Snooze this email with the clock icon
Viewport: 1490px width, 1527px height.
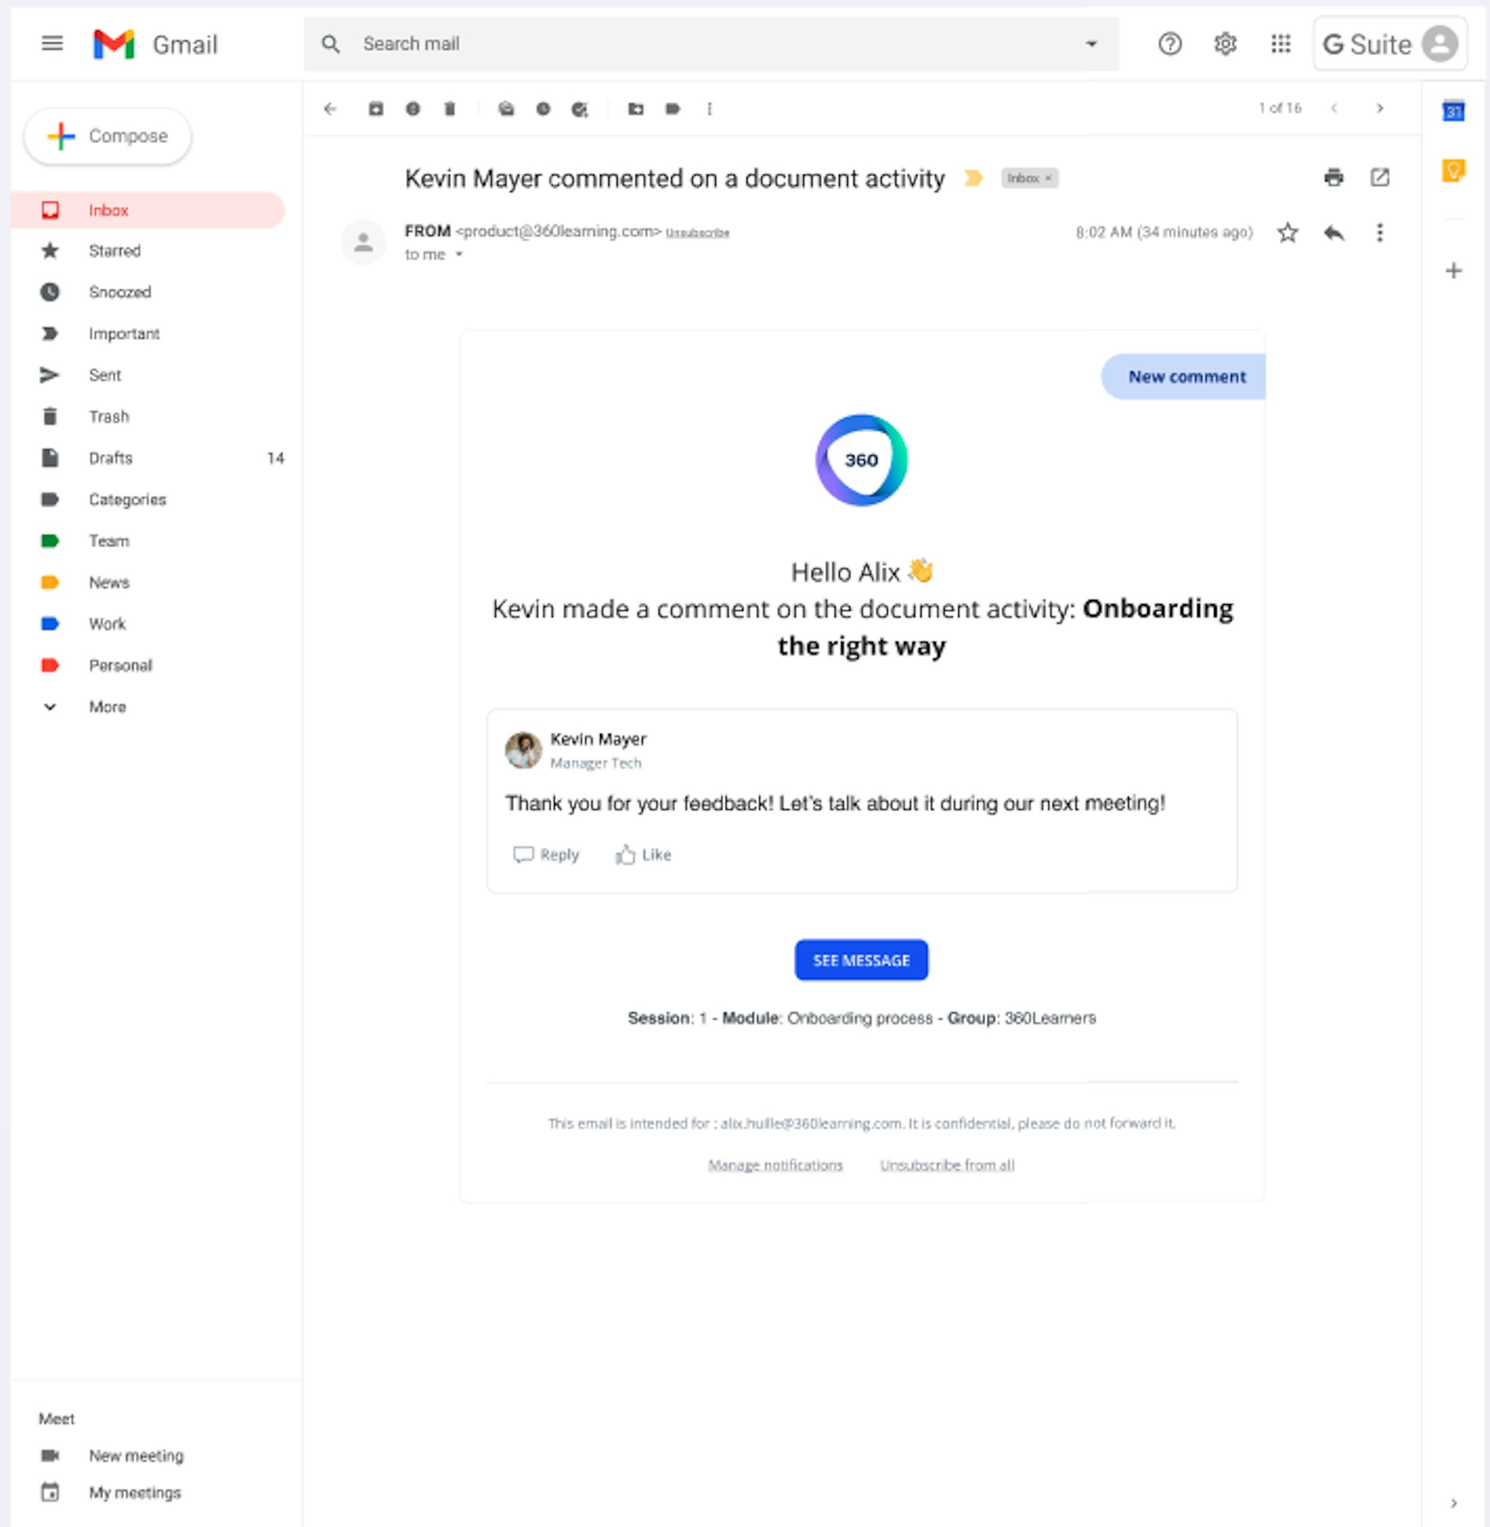tap(543, 109)
